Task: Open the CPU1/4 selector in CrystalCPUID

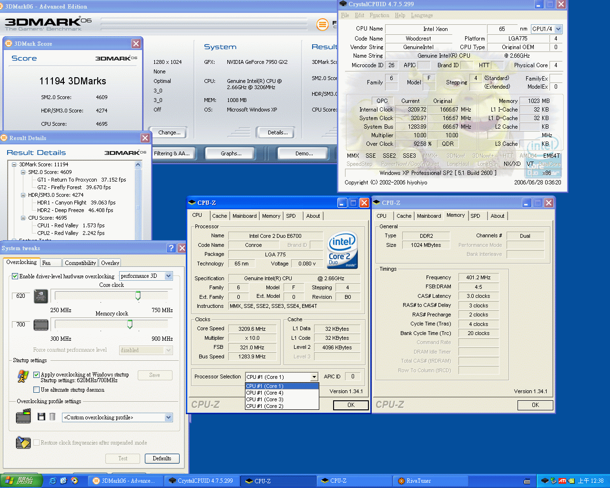Action: [559, 29]
